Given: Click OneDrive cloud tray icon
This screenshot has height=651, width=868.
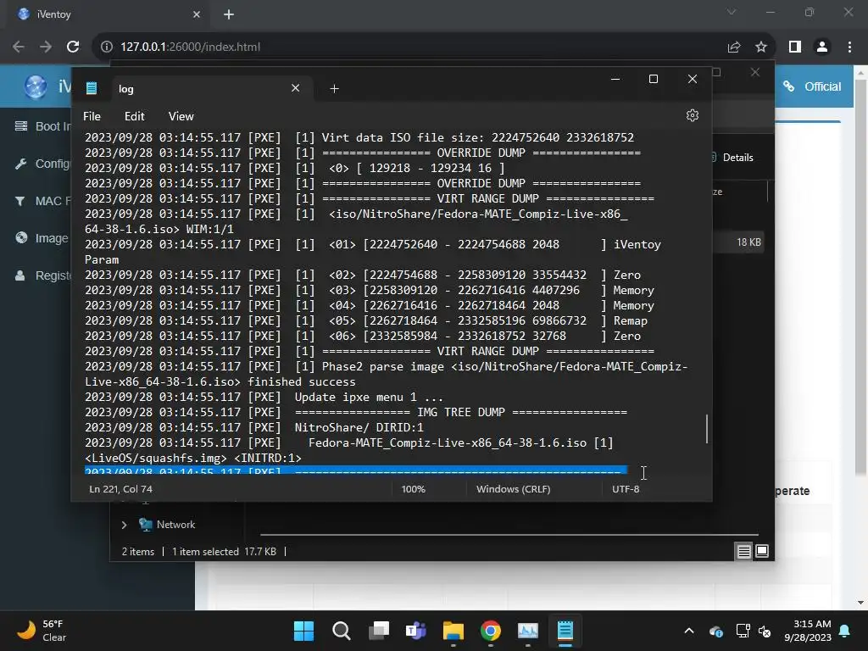Looking at the screenshot, I should point(715,631).
